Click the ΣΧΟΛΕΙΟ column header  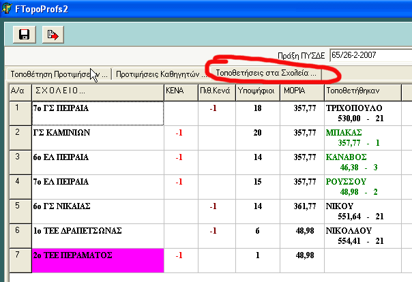tap(95, 90)
